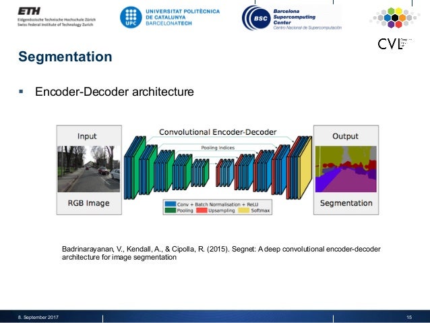Click the yellow softmax layer block

[x=305, y=168]
